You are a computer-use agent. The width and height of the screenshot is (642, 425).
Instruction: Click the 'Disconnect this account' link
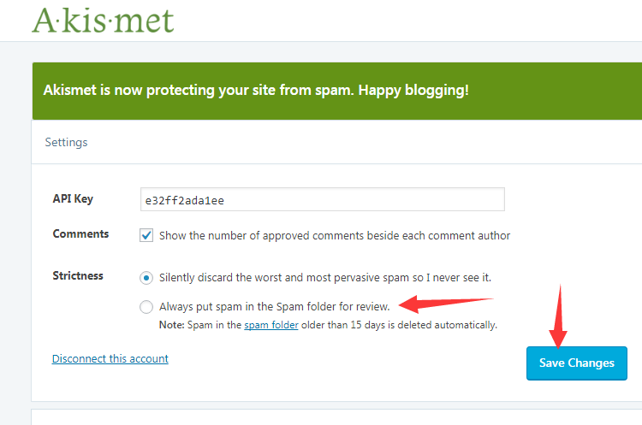click(110, 359)
